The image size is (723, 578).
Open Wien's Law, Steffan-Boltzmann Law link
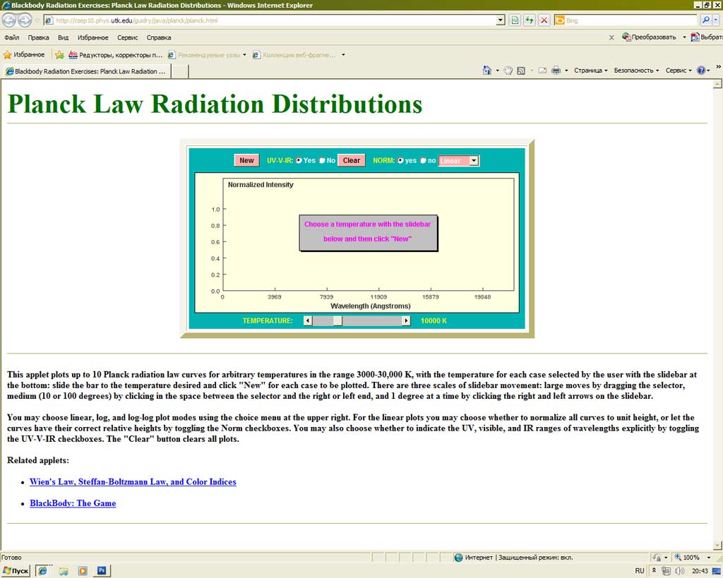(x=133, y=481)
